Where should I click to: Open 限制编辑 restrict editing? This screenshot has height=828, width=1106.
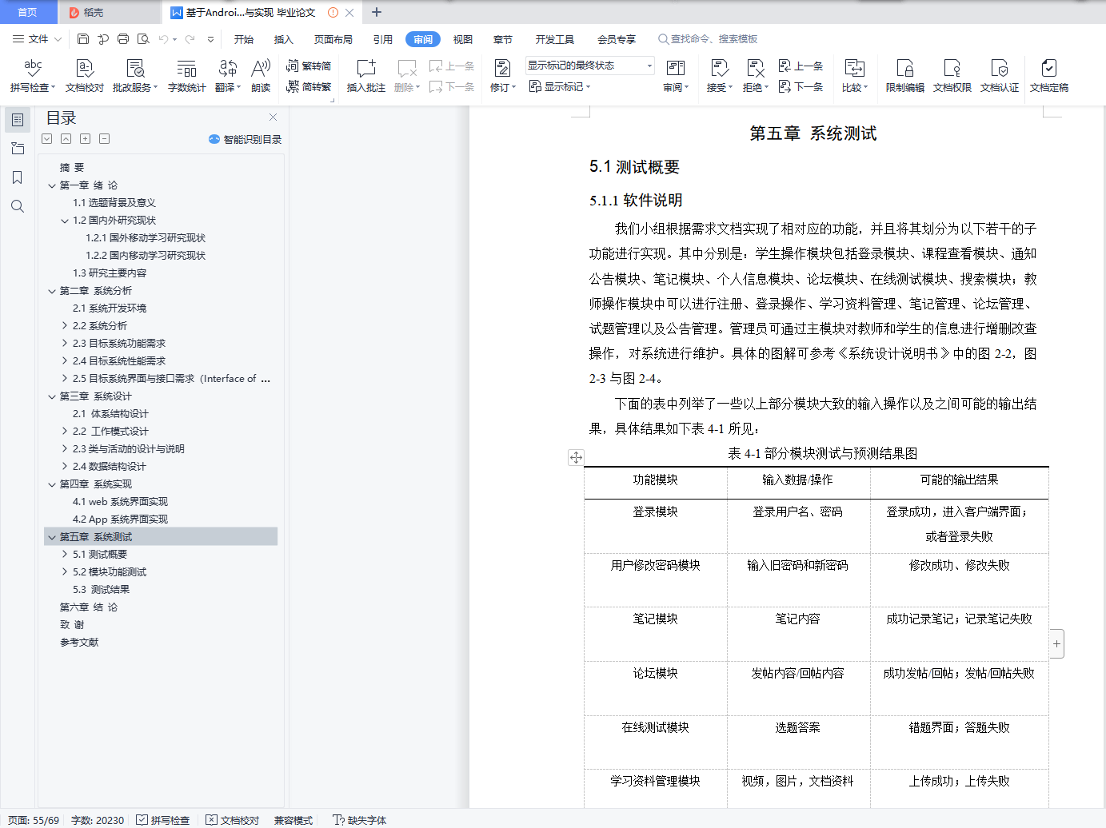pyautogui.click(x=904, y=76)
